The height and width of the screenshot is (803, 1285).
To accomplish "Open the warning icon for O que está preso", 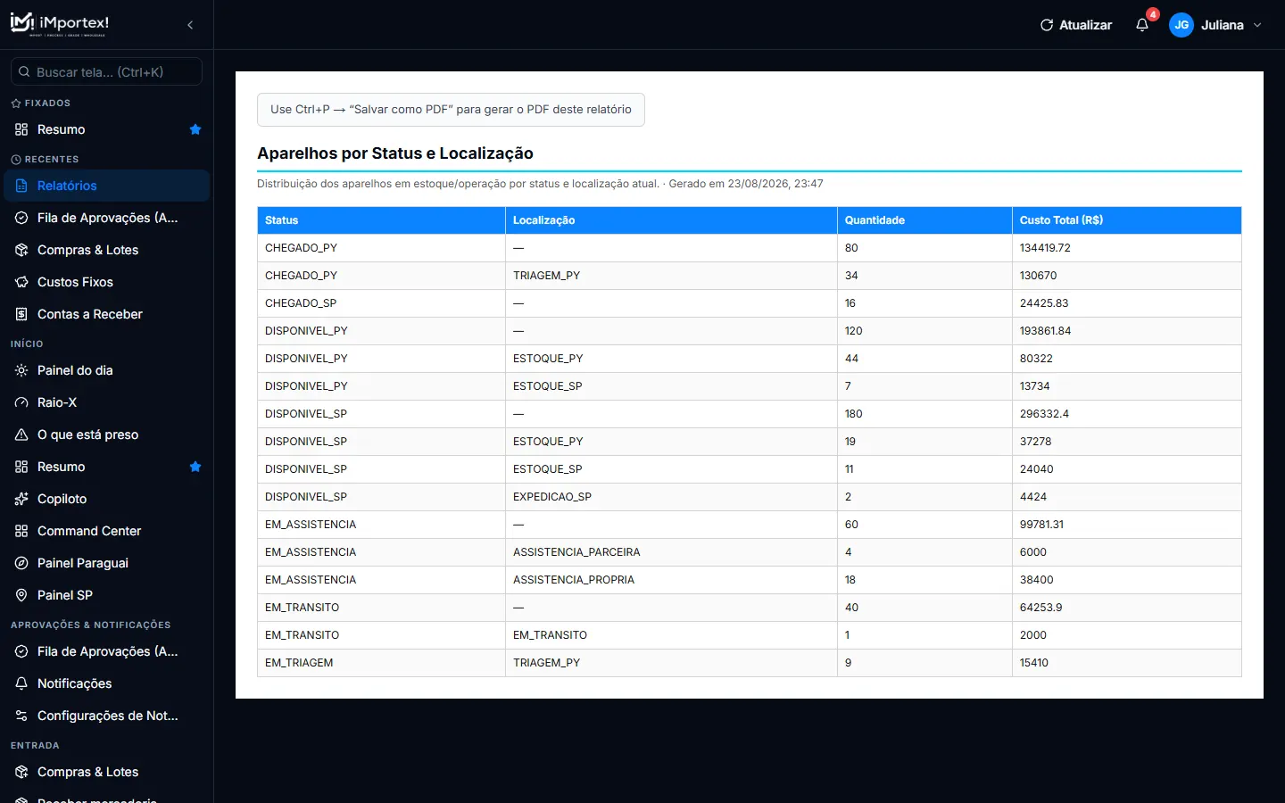I will 21,435.
